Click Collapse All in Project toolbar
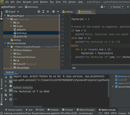 click(x=48, y=12)
